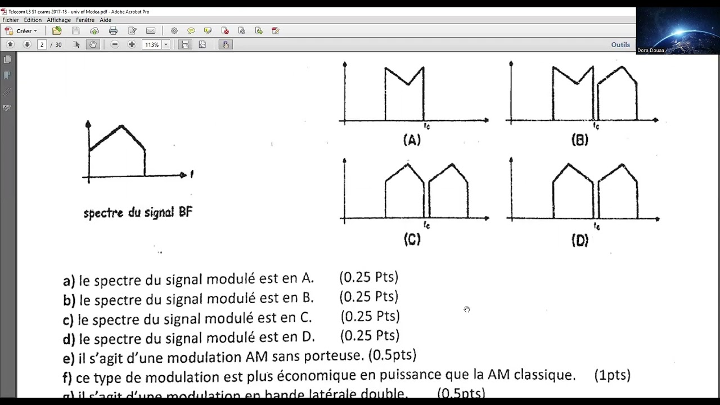Viewport: 720px width, 405px height.
Task: Click line 'f) ce type de modulation est plus économique'
Action: click(319, 376)
